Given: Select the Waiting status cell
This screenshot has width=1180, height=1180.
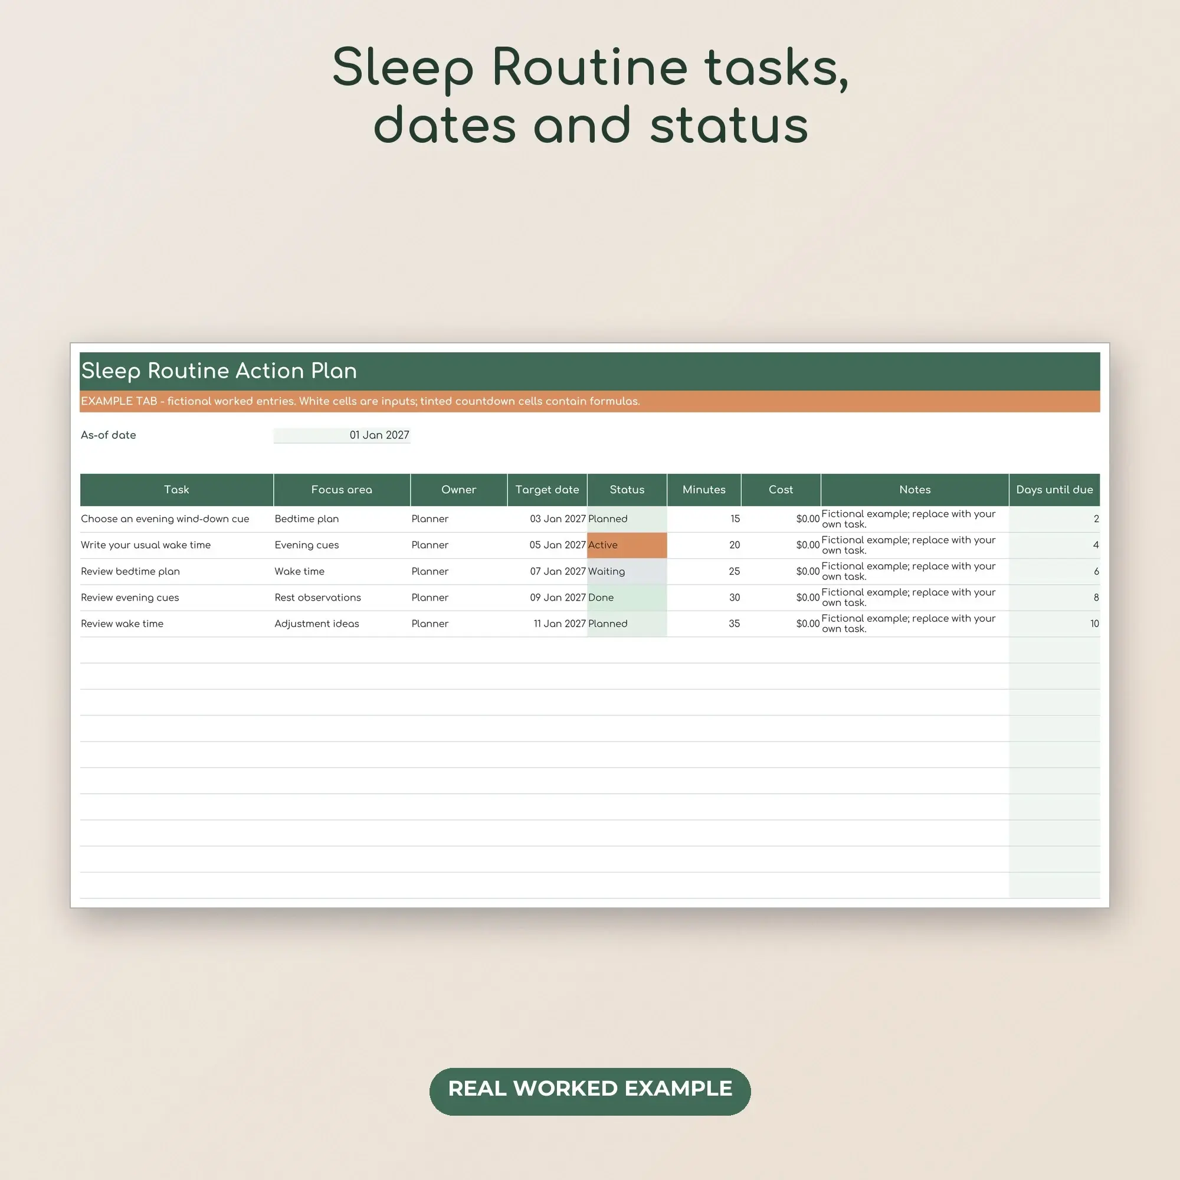Looking at the screenshot, I should [627, 572].
